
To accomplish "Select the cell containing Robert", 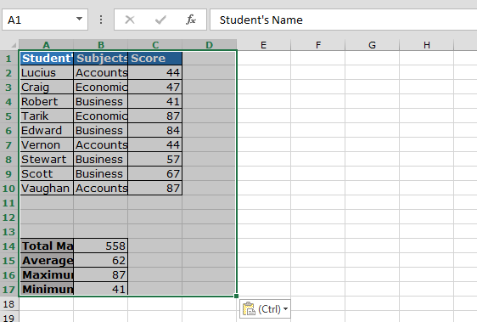I will point(47,101).
